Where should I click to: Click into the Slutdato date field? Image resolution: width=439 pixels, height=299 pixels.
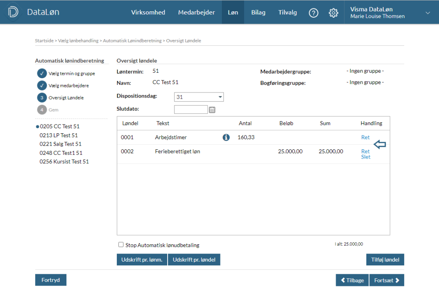(x=191, y=110)
